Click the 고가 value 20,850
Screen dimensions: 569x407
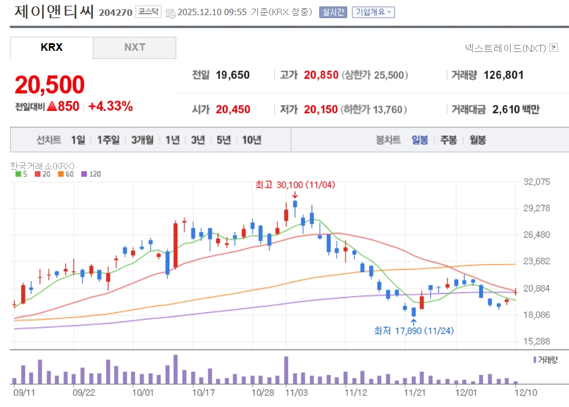tap(321, 75)
